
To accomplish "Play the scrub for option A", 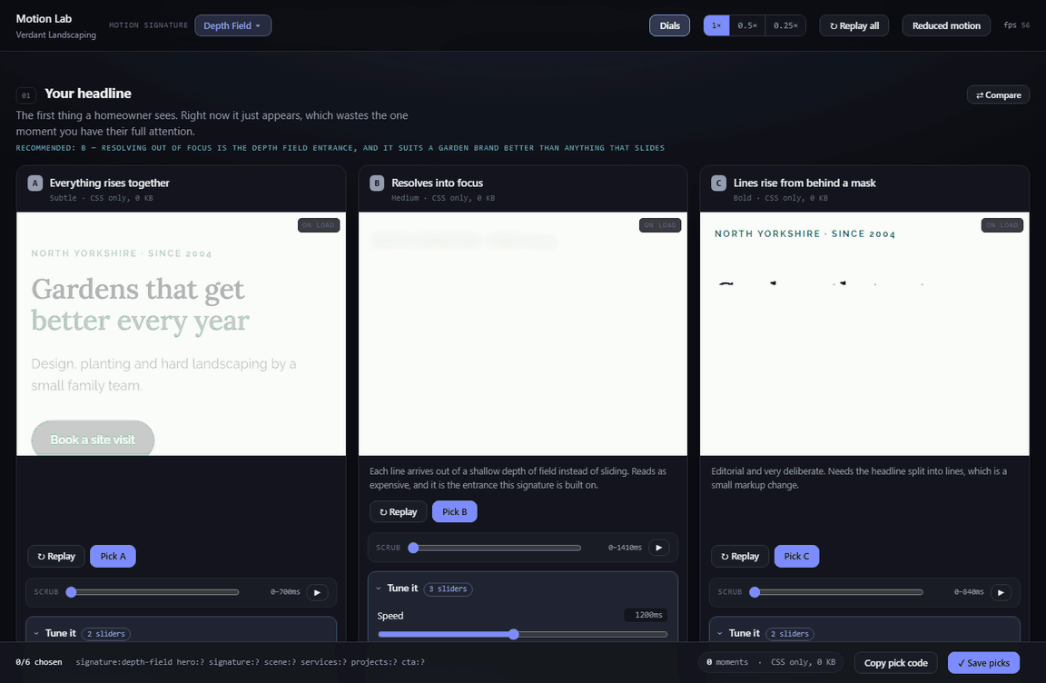I will click(317, 592).
